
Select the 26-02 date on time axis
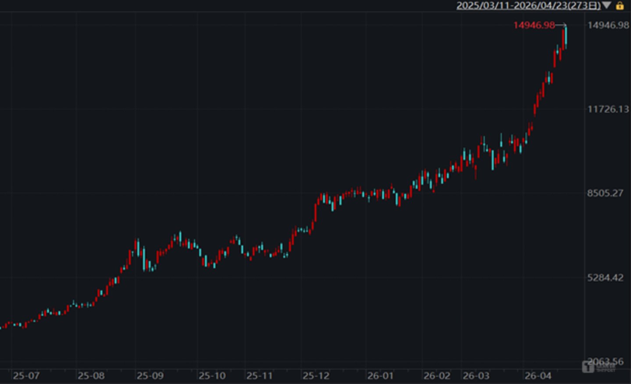click(436, 376)
